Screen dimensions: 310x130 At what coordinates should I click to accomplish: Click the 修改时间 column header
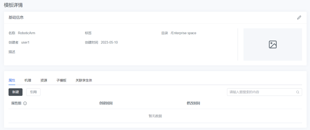click(x=193, y=103)
